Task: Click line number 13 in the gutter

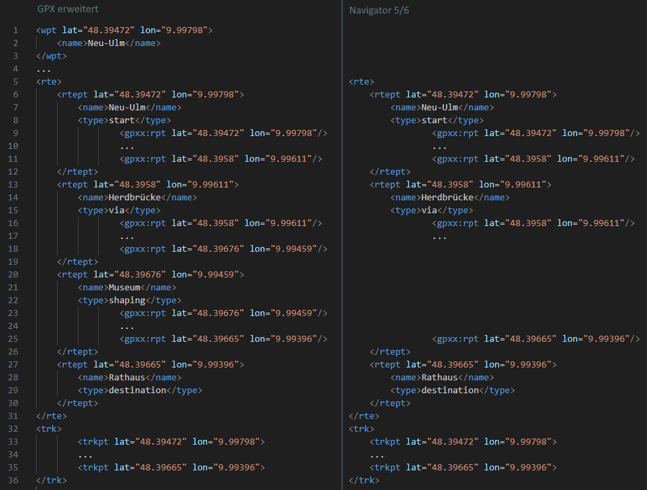Action: (x=15, y=185)
